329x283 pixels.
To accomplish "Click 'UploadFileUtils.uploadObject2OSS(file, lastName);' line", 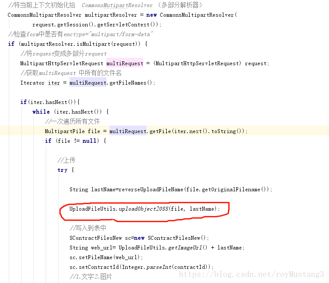I will [x=145, y=209].
